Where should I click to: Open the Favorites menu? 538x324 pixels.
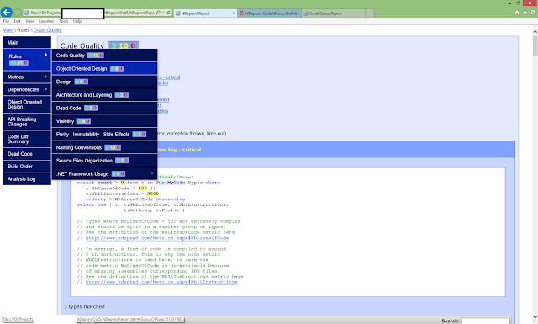pyautogui.click(x=46, y=21)
